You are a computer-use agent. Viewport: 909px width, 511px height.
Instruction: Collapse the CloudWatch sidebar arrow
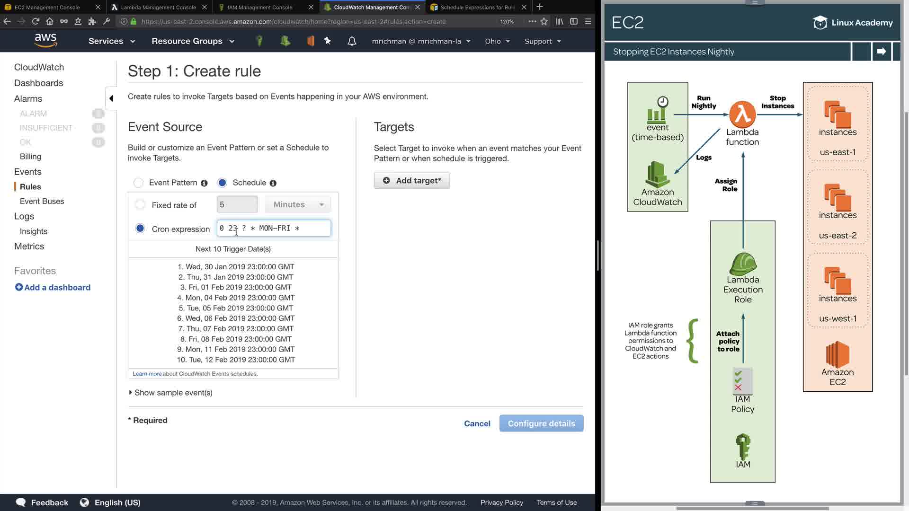pos(111,98)
